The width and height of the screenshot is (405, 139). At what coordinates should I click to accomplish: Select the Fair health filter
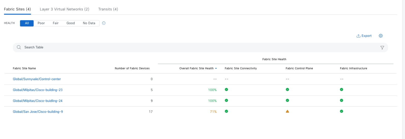pyautogui.click(x=56, y=23)
